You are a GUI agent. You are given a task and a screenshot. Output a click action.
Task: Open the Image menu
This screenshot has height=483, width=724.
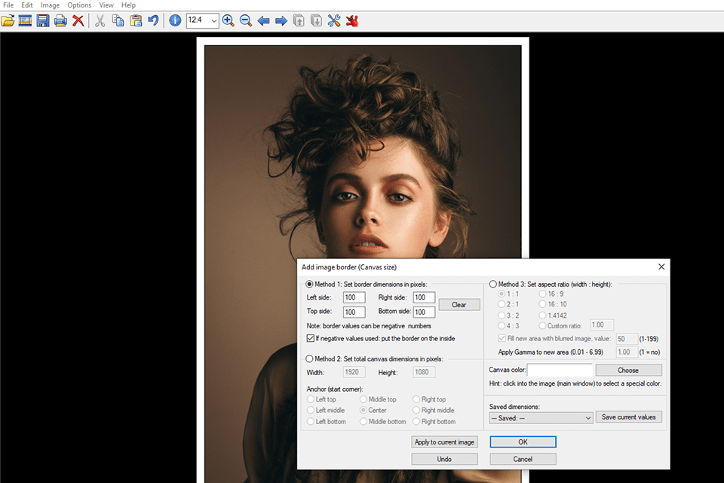point(50,5)
